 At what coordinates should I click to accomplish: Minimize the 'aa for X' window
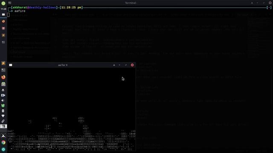point(119,65)
